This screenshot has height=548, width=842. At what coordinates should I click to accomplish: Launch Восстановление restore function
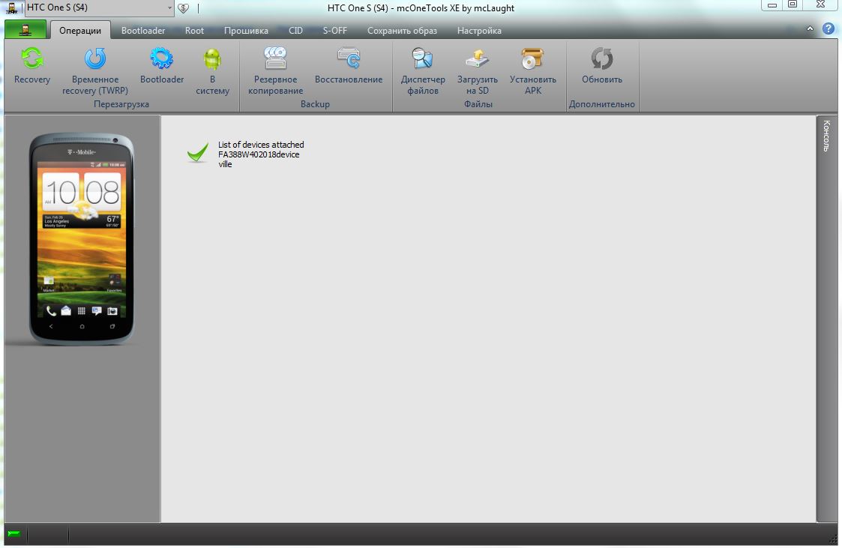click(x=349, y=66)
